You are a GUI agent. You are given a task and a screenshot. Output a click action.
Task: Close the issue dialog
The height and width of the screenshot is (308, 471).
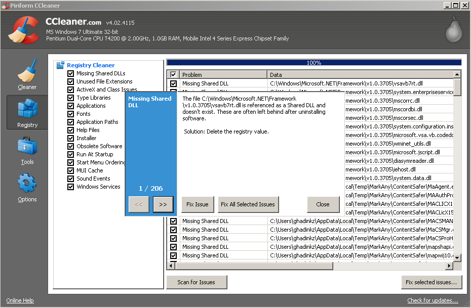(x=323, y=204)
